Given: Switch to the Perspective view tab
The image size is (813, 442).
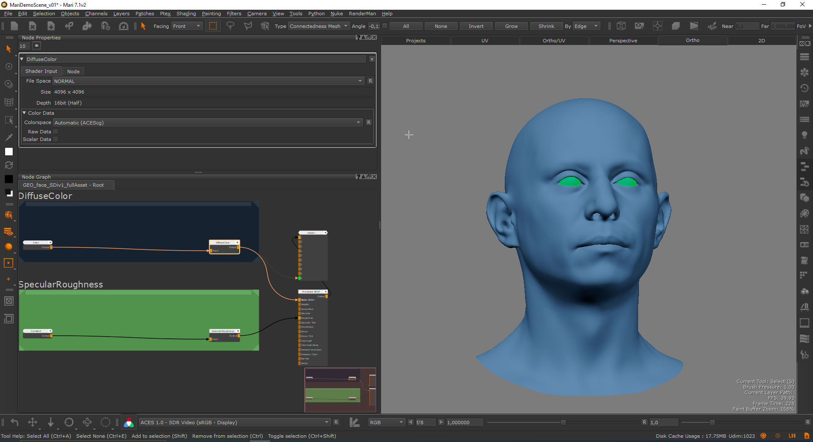Looking at the screenshot, I should [623, 41].
